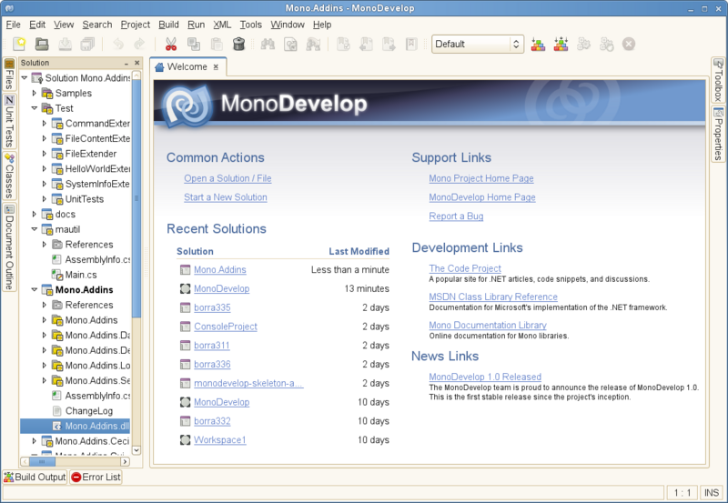Click the Find in Files icon
This screenshot has height=503, width=728.
click(x=290, y=44)
